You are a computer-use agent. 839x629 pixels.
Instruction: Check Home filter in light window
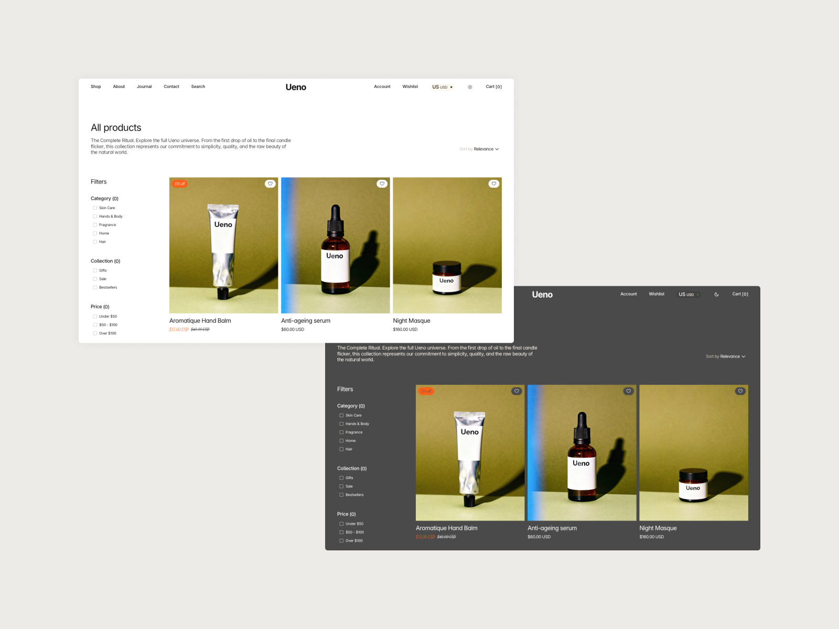(95, 233)
